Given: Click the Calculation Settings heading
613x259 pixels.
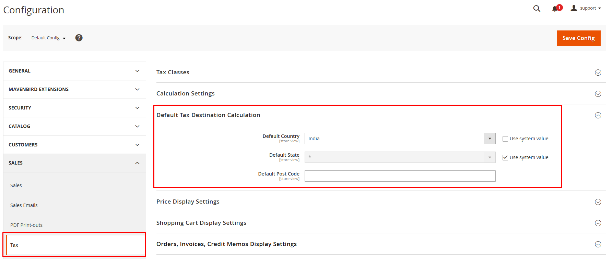Looking at the screenshot, I should (186, 93).
